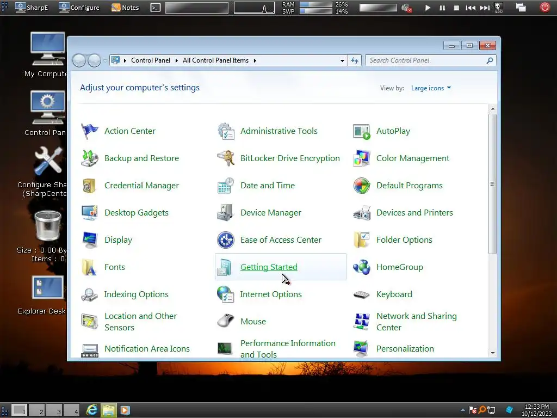Viewport: 557px width, 418px height.
Task: Open Location and Other Sensors icon
Action: pyautogui.click(x=90, y=322)
